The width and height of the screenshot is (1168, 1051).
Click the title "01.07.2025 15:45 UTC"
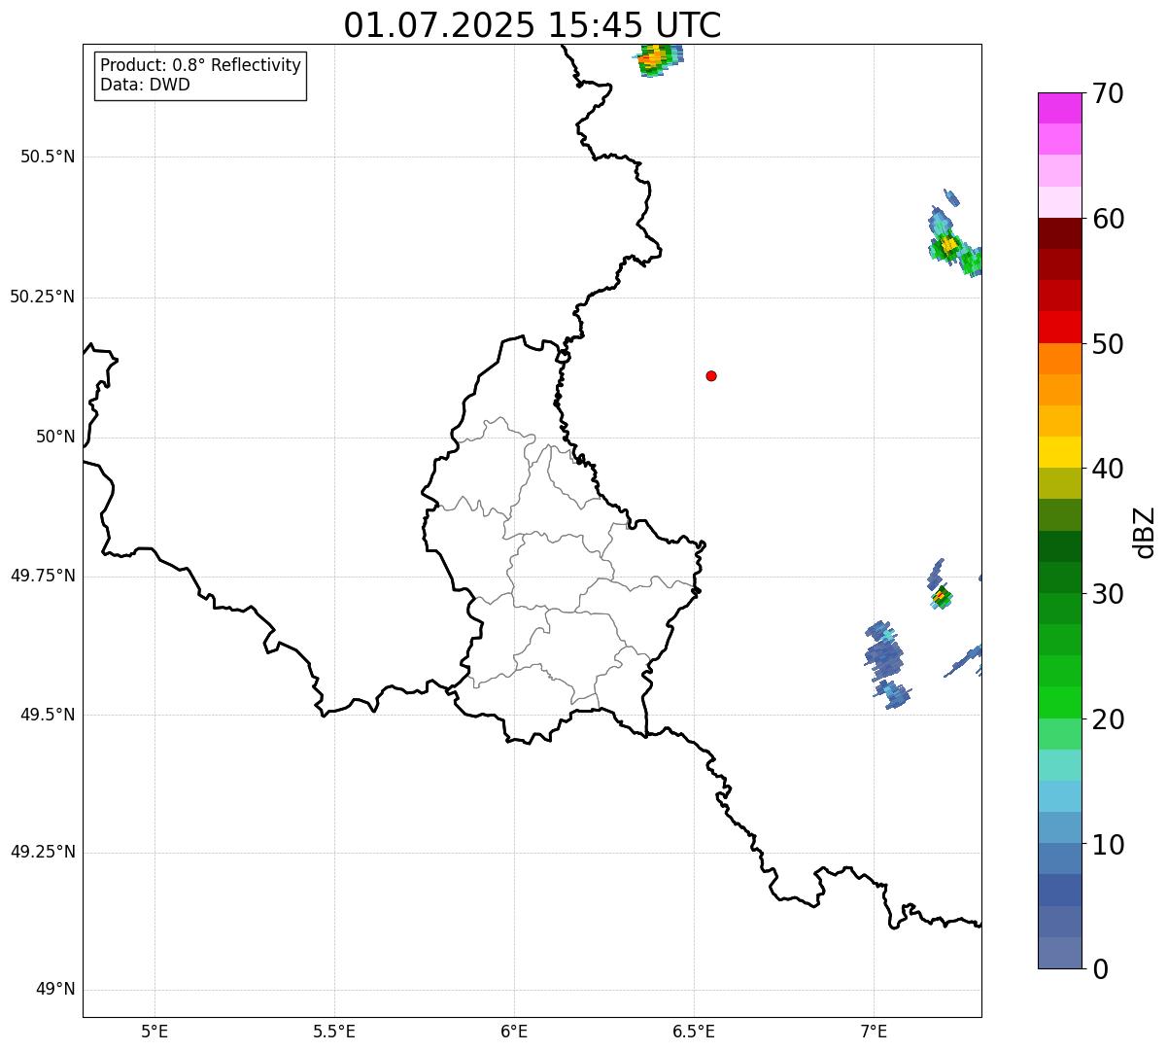(x=532, y=24)
